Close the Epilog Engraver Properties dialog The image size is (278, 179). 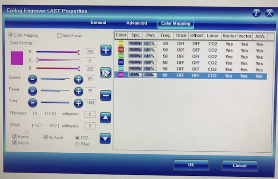(x=270, y=13)
